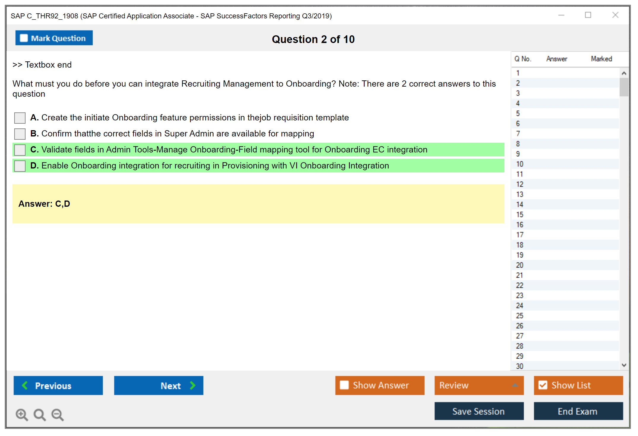
Task: Select option D answer checkbox
Action: [x=20, y=166]
